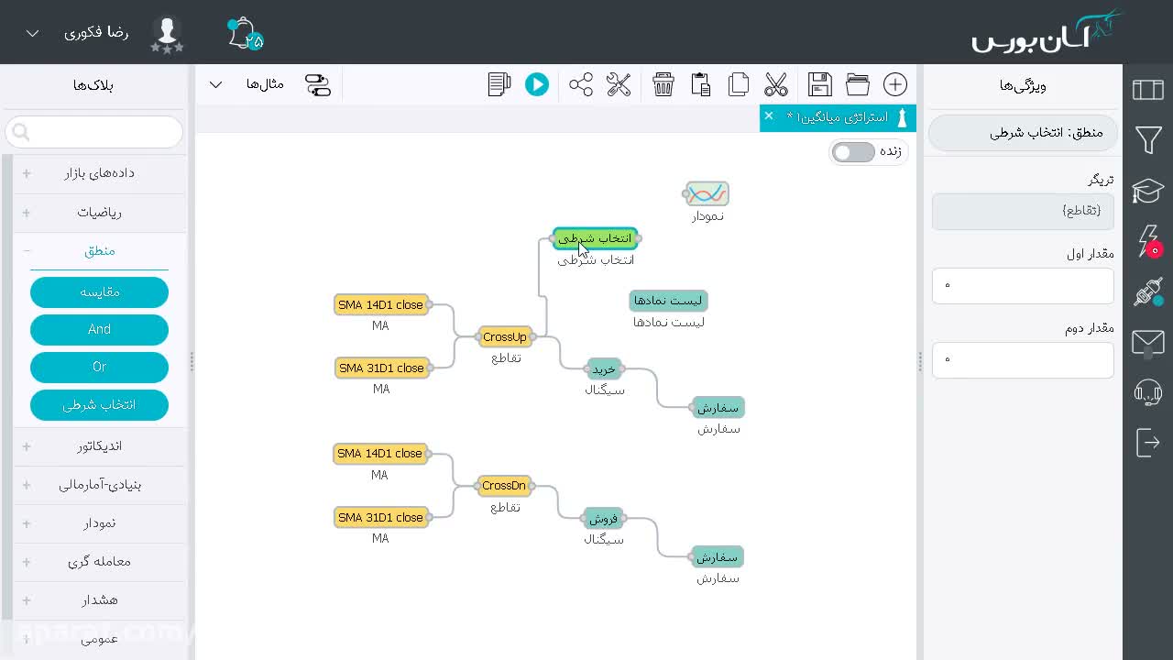
Task: Open the folder icon in toolbar
Action: pos(858,84)
